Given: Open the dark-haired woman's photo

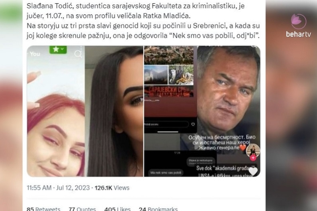Looking at the screenshot, I should click(x=114, y=111).
